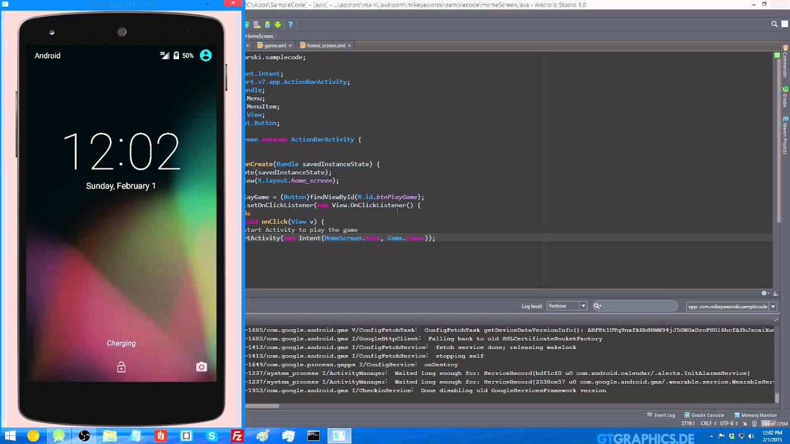
Task: Click the 'R.layout.home_screen' text in the code
Action: (296, 181)
